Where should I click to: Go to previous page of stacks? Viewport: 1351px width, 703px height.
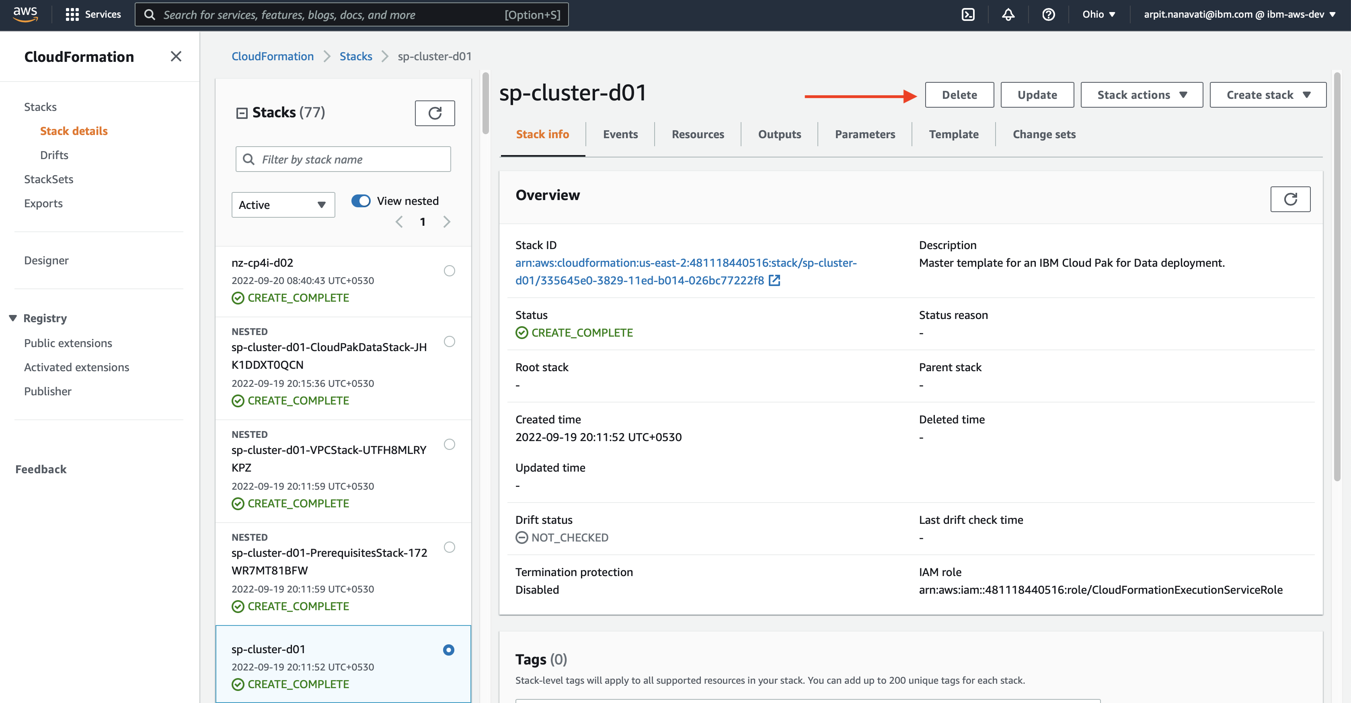(x=400, y=222)
